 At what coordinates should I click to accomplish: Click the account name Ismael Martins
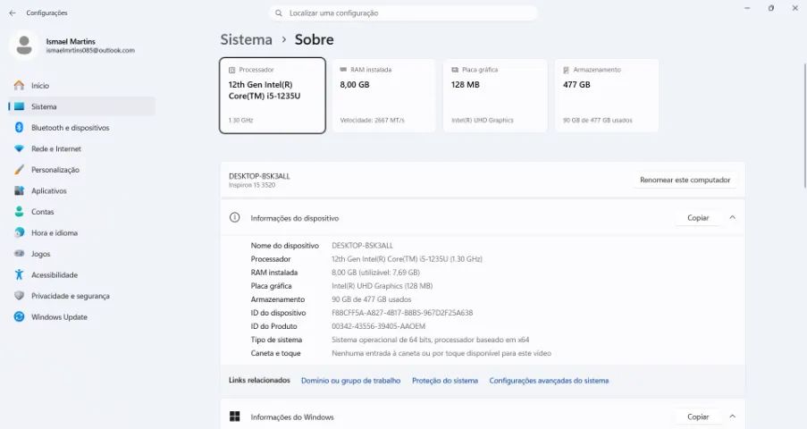[x=71, y=41]
